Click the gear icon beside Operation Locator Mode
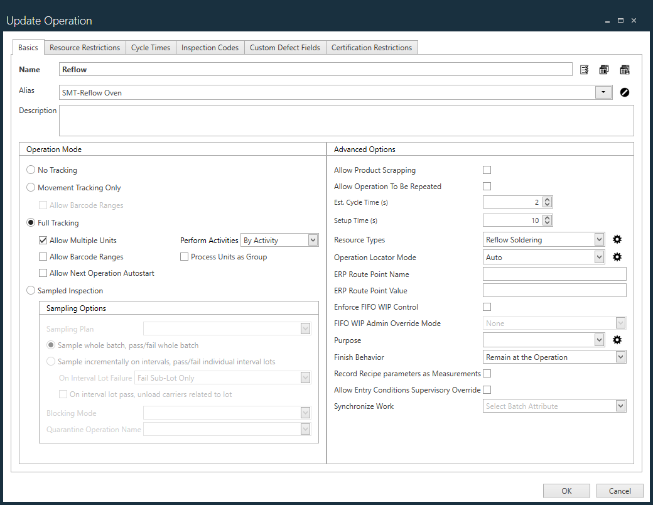653x505 pixels. (x=617, y=257)
